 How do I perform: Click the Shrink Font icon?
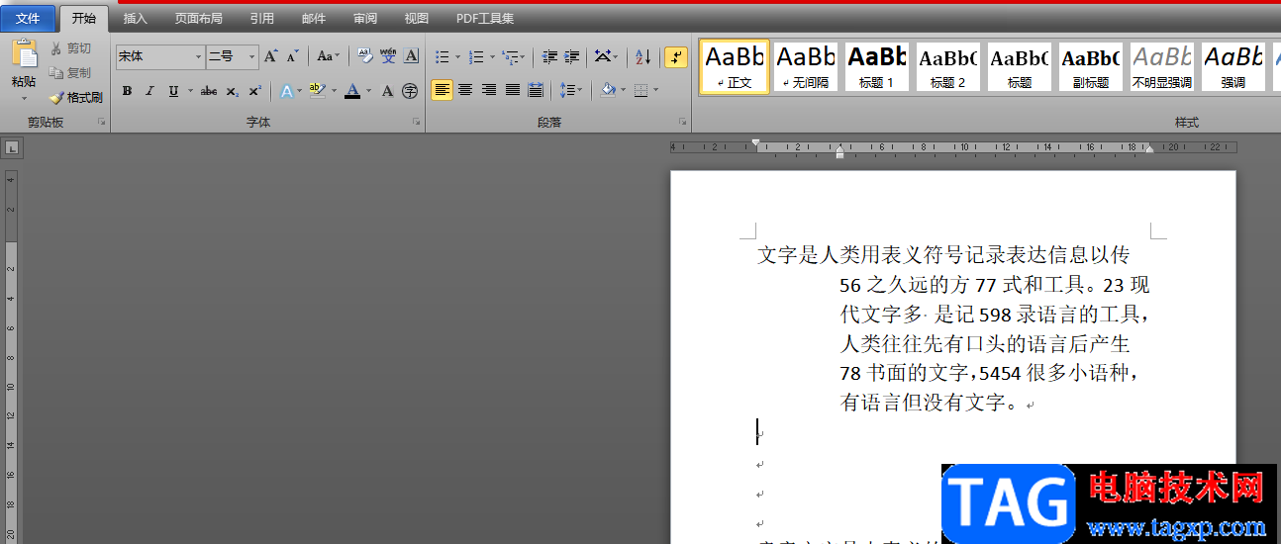pyautogui.click(x=292, y=56)
